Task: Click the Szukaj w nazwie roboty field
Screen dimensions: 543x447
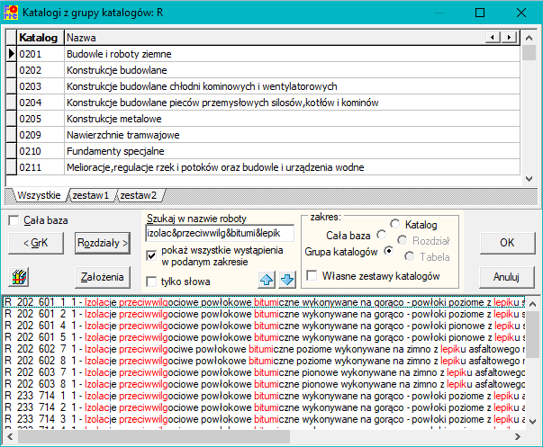Action: (220, 233)
